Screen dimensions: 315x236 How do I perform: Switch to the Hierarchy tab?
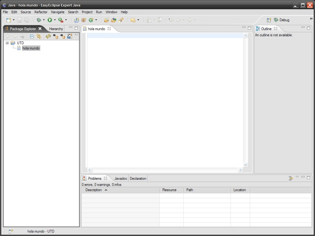(x=56, y=29)
